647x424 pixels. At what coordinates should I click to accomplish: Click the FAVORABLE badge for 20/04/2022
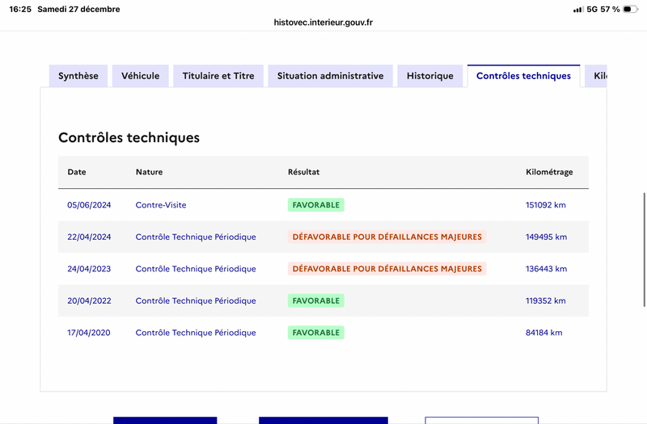pyautogui.click(x=315, y=300)
